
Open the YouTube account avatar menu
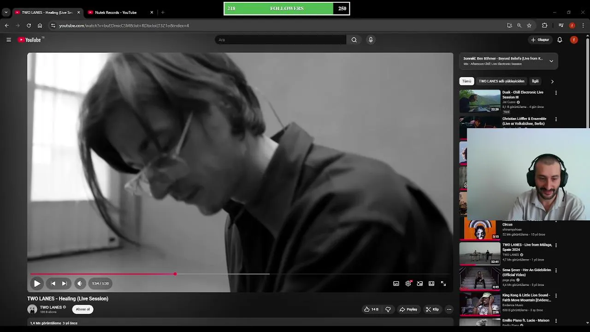coord(574,40)
